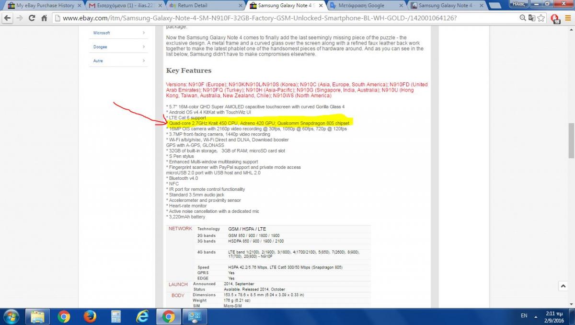Close the Μετάφραση Google tab
Viewport: 575px width, 325px height.
click(x=401, y=6)
